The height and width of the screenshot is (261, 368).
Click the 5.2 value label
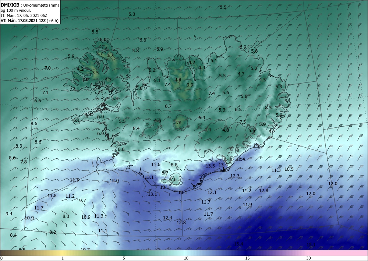tap(254, 68)
